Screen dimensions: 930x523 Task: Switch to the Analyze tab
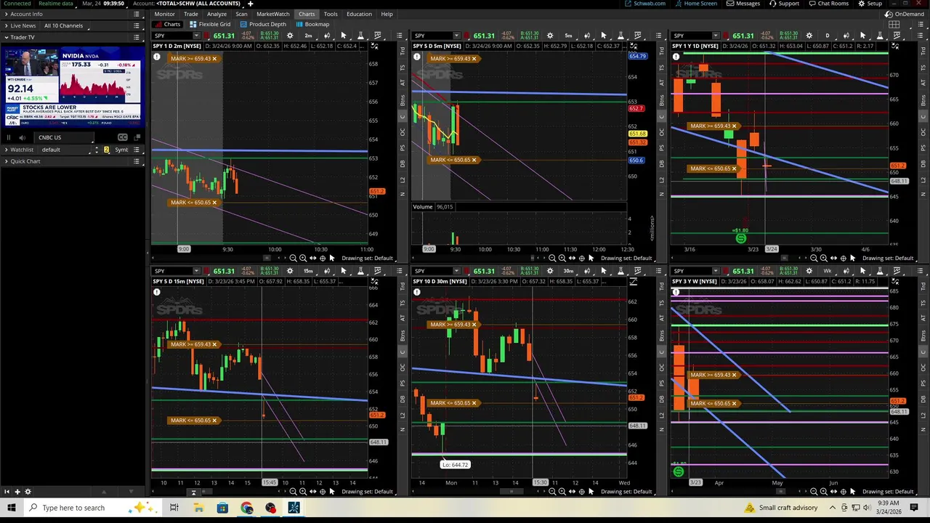217,14
